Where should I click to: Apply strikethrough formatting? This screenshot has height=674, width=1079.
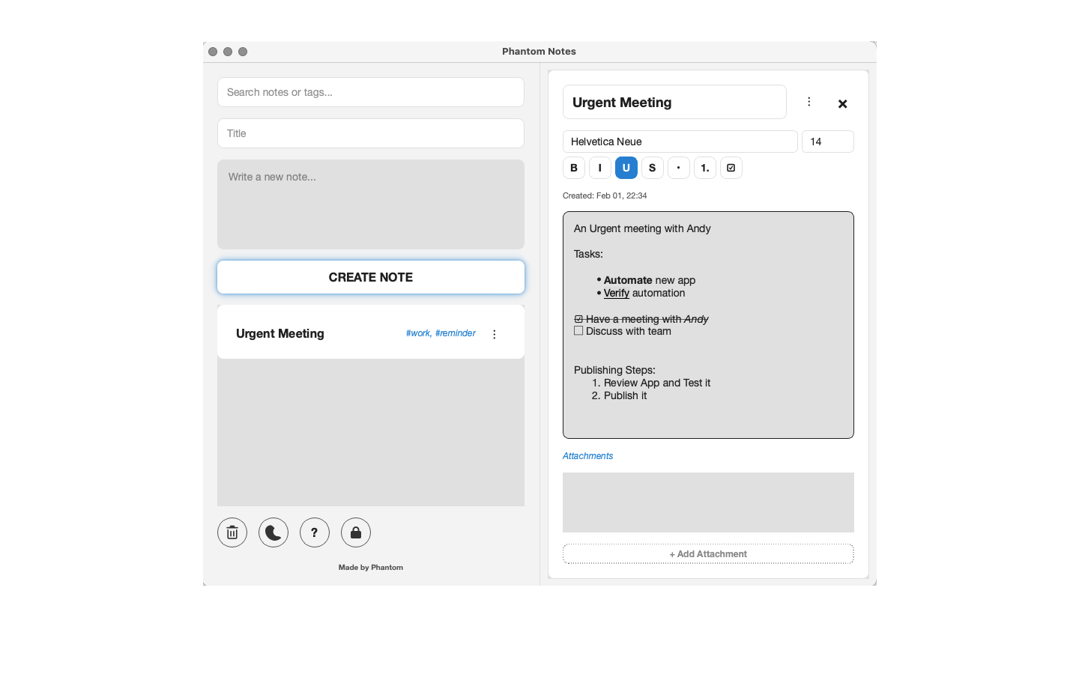pyautogui.click(x=652, y=167)
